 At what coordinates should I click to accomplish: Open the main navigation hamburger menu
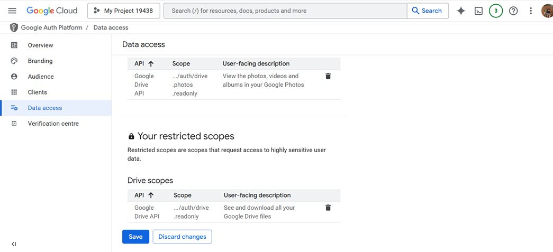pyautogui.click(x=12, y=11)
